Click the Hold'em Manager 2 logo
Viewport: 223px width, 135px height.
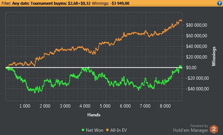pyautogui.click(x=214, y=129)
